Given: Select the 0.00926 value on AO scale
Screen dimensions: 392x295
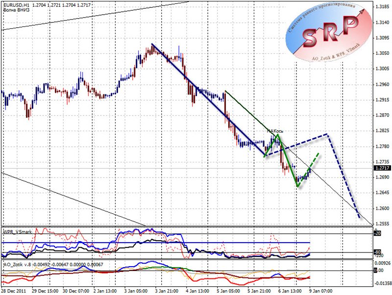Looking at the screenshot, I should [382, 263].
